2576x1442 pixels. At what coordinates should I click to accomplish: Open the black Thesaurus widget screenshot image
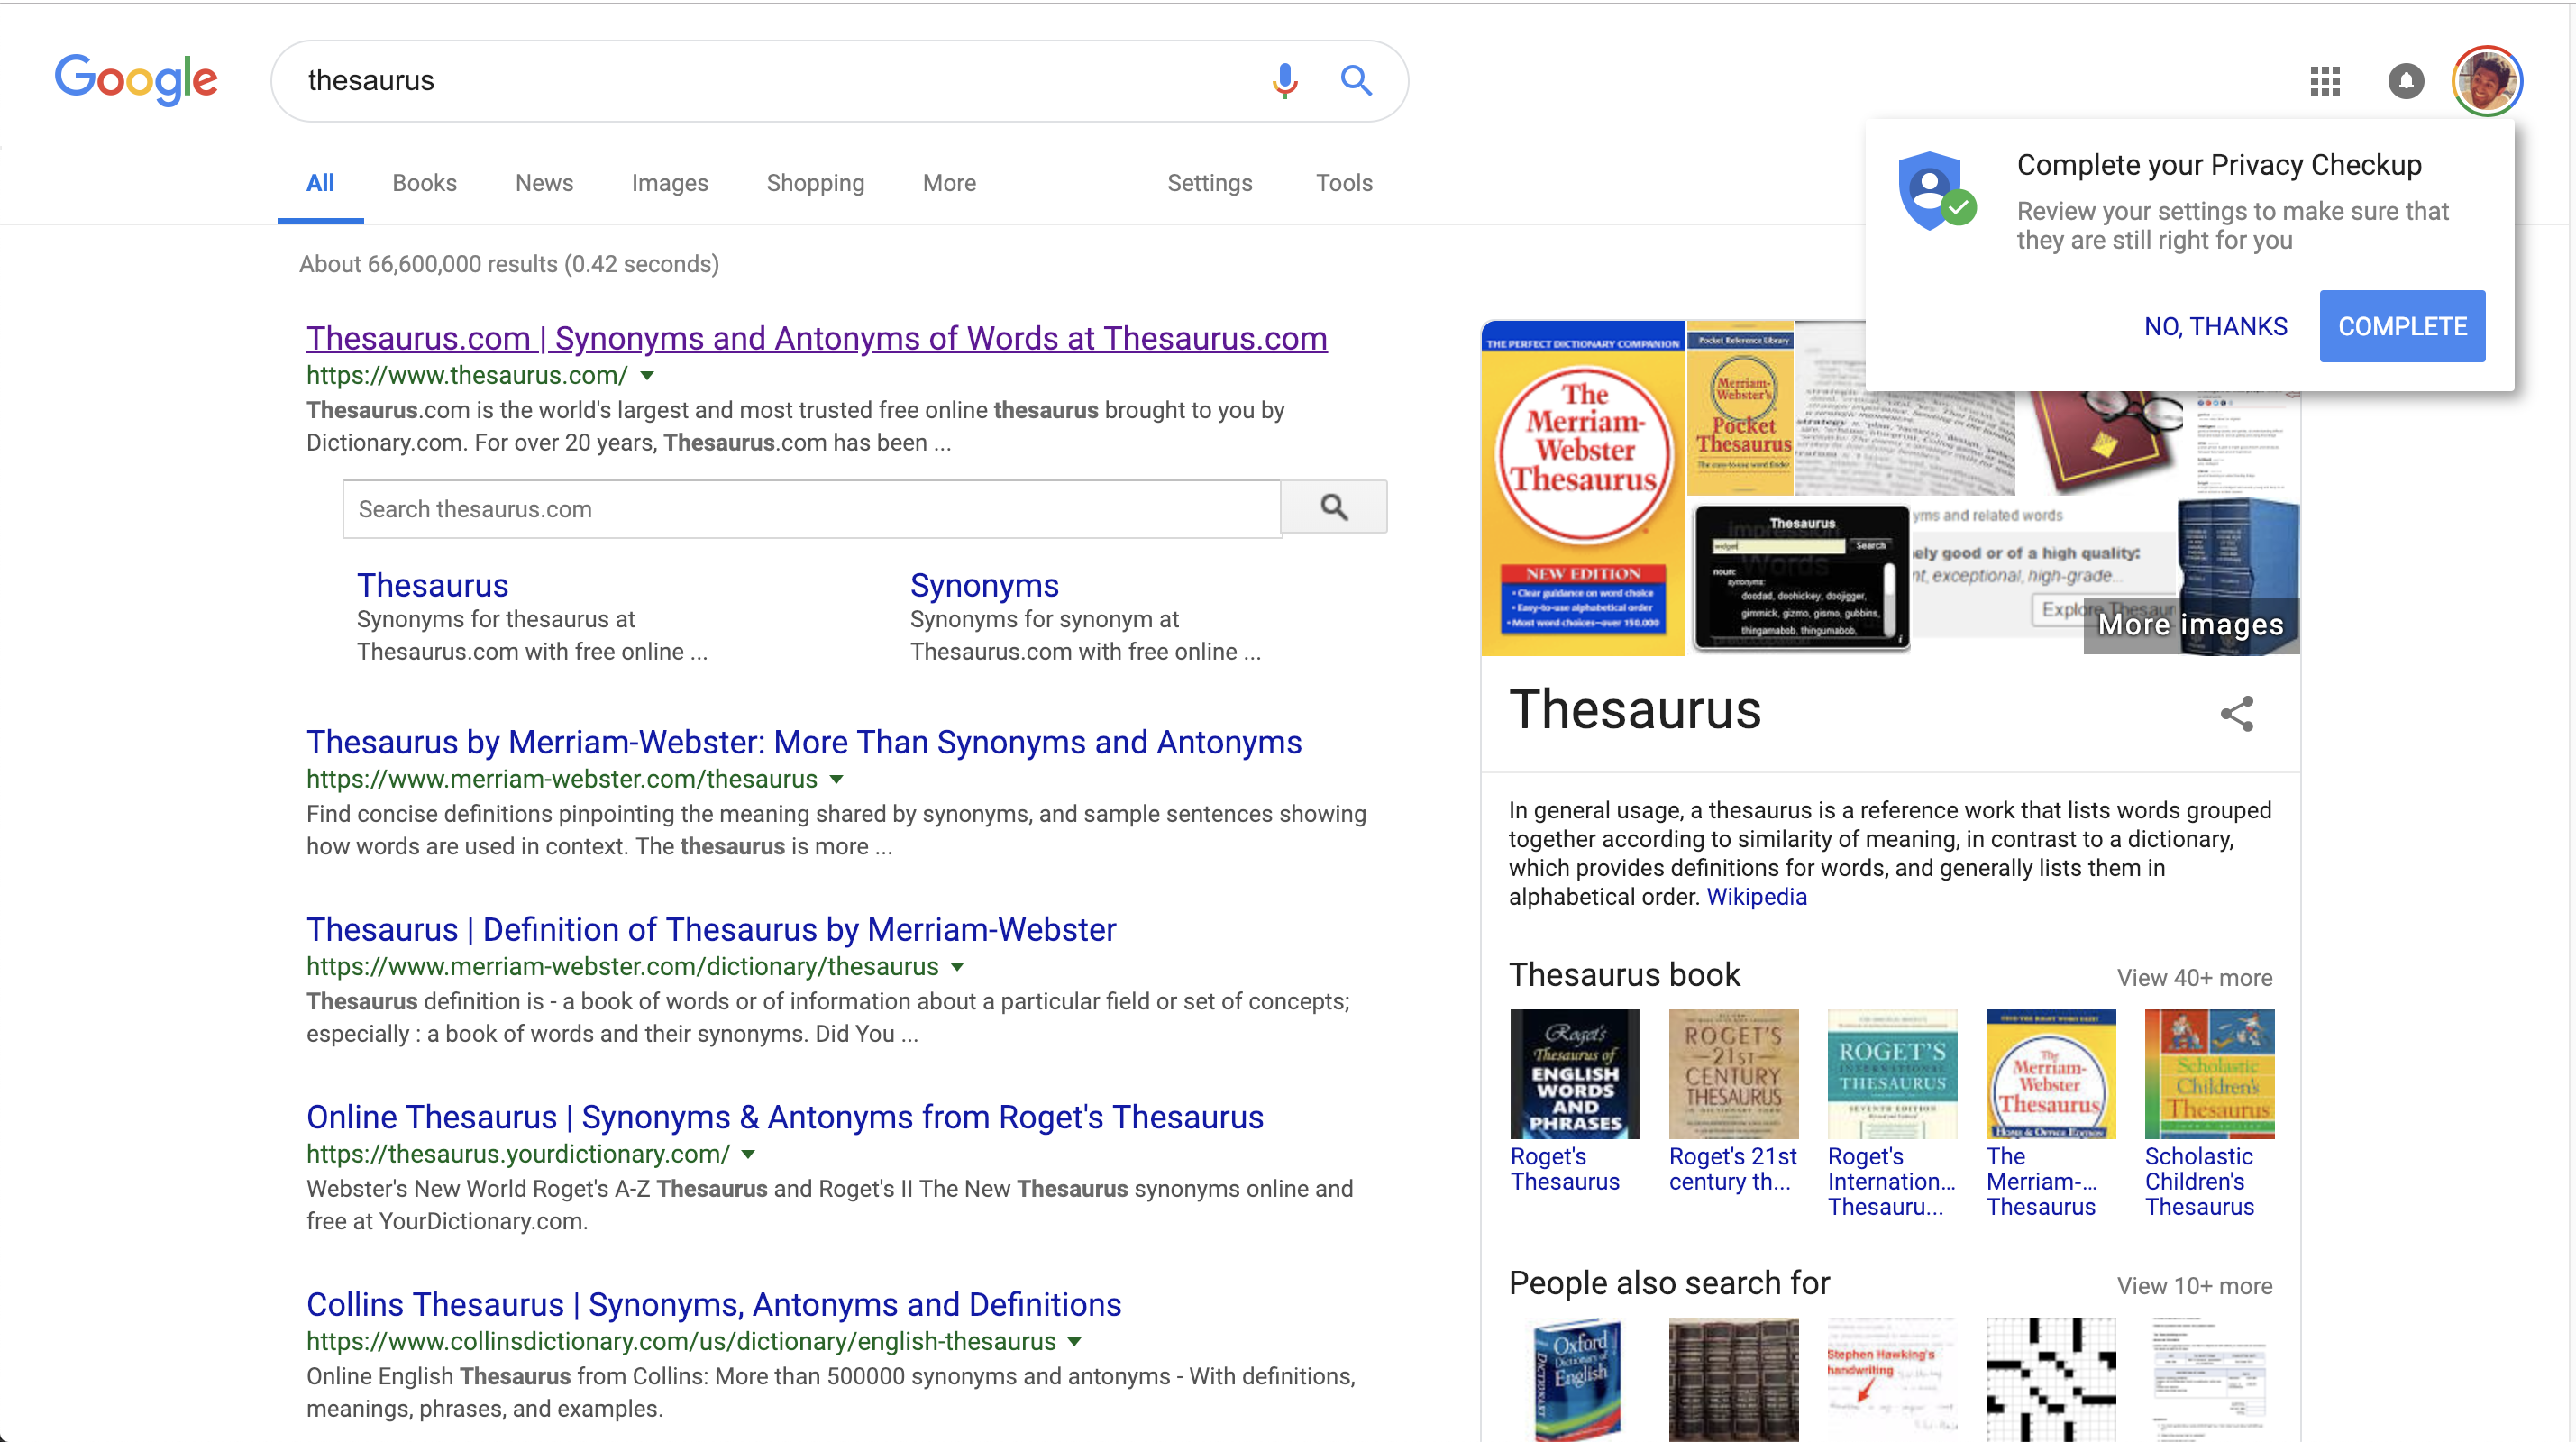1800,578
